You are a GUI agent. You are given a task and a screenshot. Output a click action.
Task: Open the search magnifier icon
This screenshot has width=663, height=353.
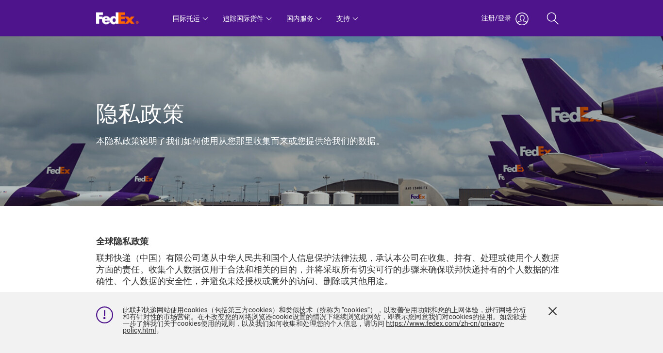[552, 18]
